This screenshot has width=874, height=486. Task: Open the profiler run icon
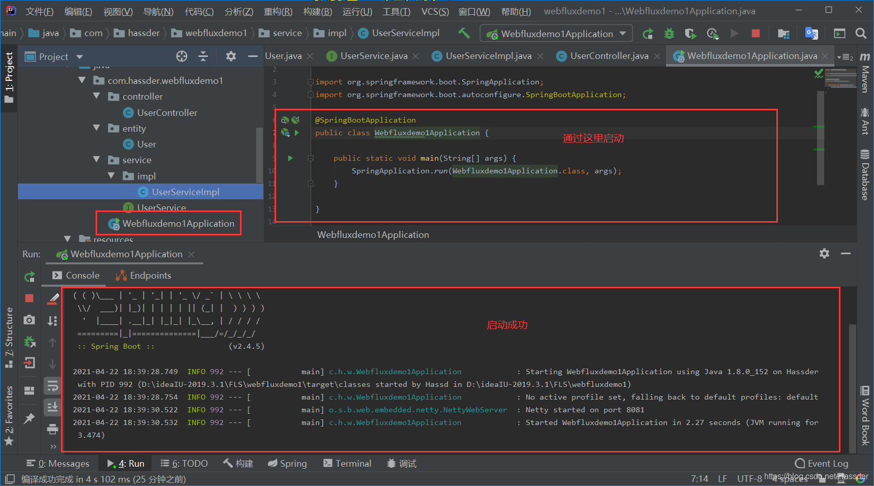pos(712,34)
